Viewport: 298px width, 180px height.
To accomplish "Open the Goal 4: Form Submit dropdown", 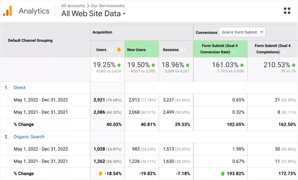I will point(242,32).
